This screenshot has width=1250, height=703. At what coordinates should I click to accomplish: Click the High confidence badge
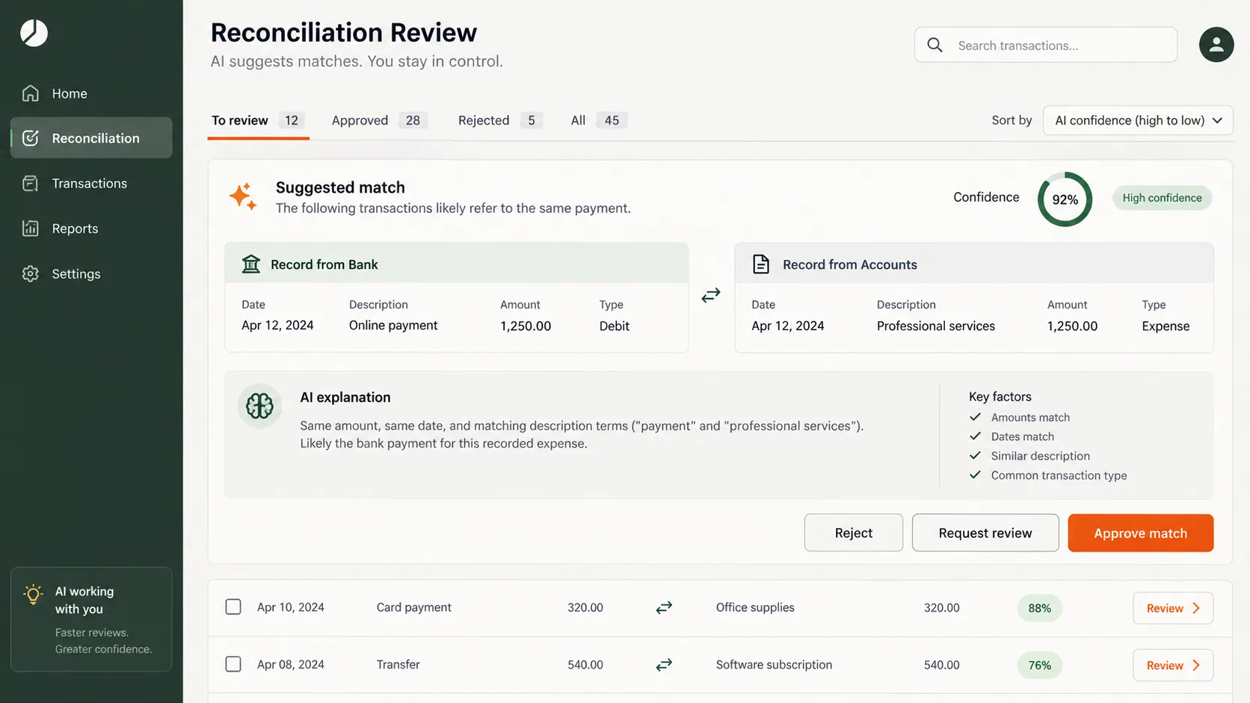coord(1163,198)
